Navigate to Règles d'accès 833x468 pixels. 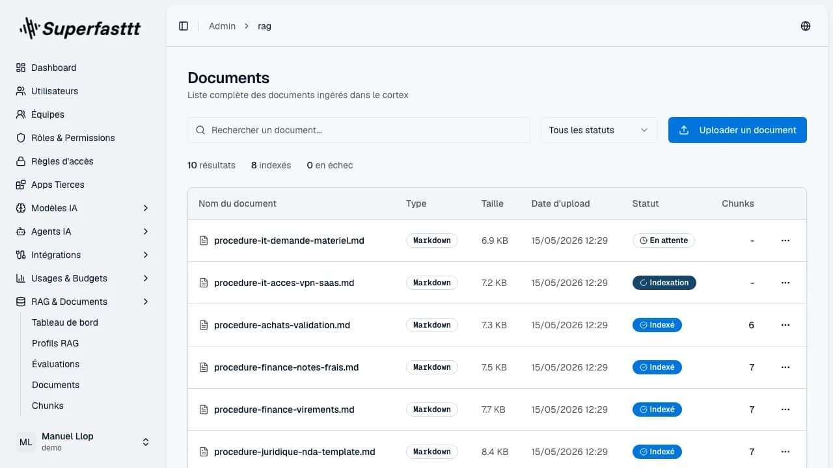point(83,161)
